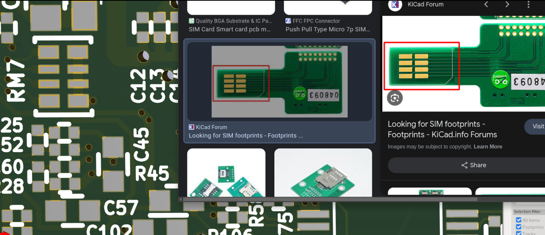This screenshot has width=545, height=235.
Task: Open the 'SIM Card Smart card pcb' result
Action: coord(229,29)
